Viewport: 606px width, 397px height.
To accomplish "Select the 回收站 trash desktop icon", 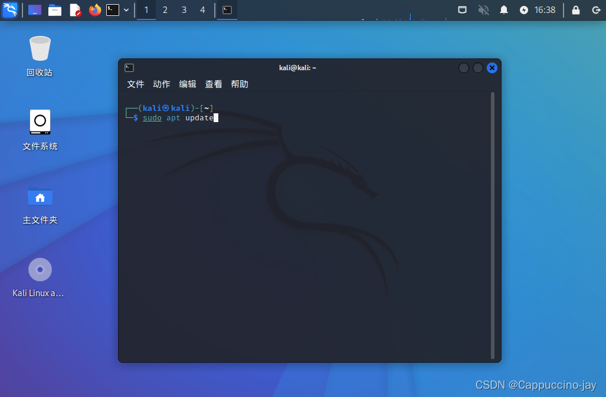I will tap(40, 56).
